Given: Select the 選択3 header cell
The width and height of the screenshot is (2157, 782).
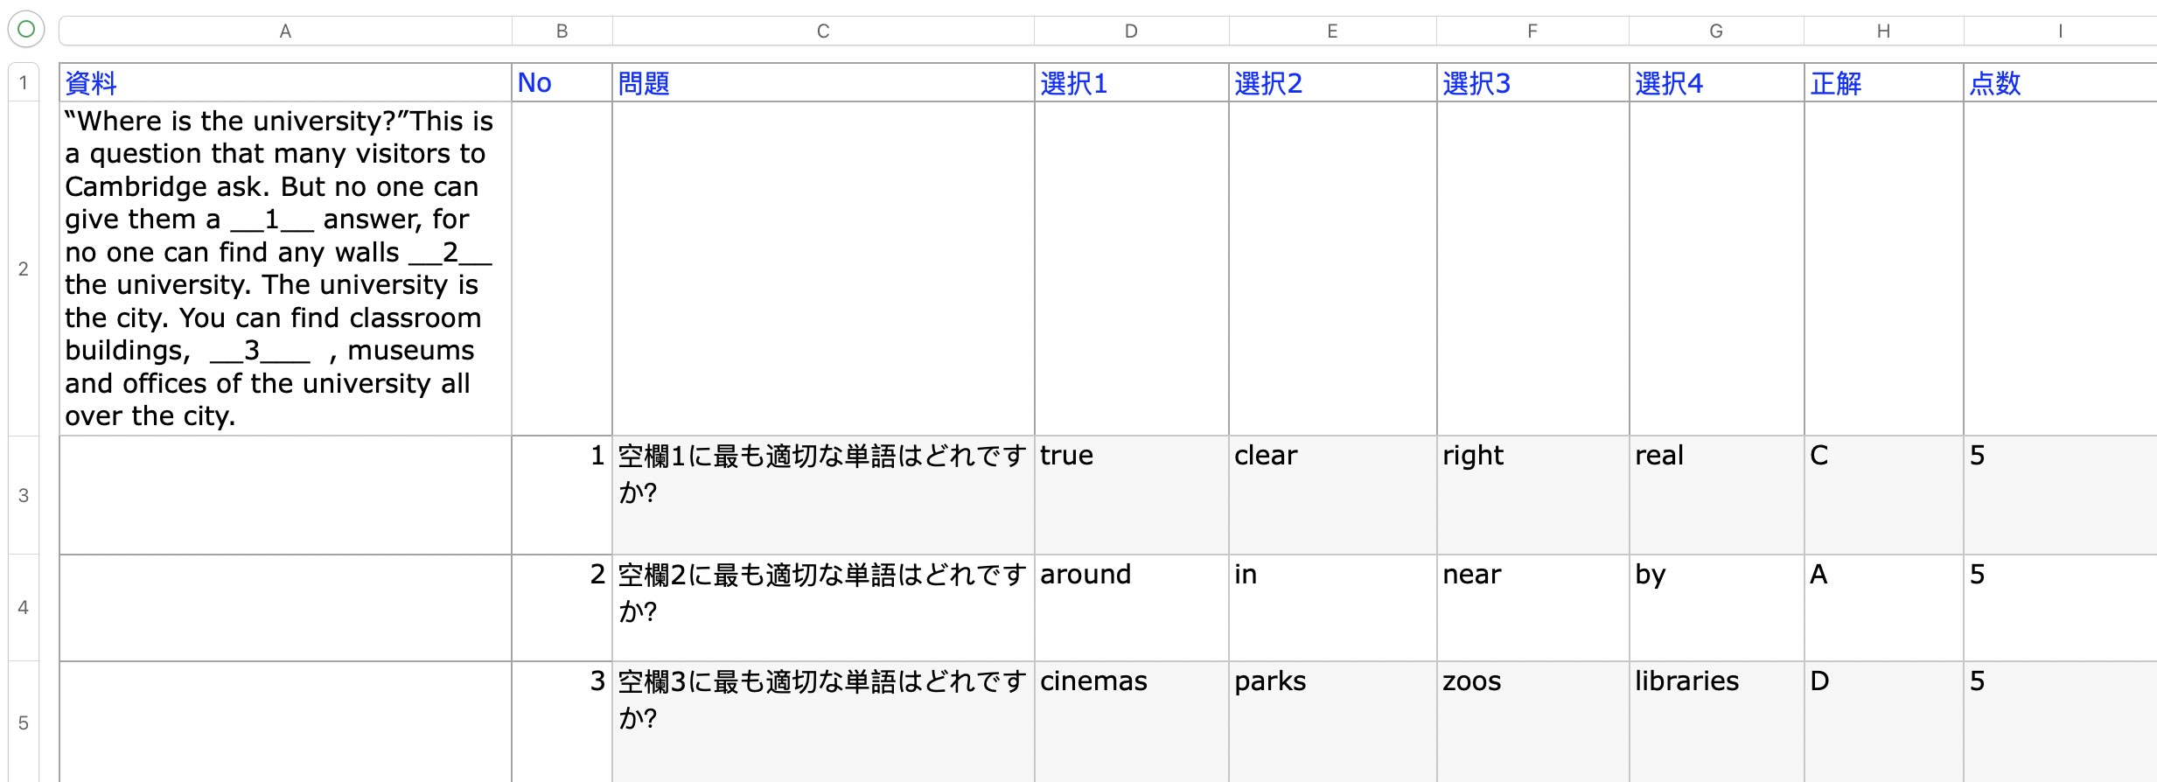Looking at the screenshot, I should coord(1532,83).
